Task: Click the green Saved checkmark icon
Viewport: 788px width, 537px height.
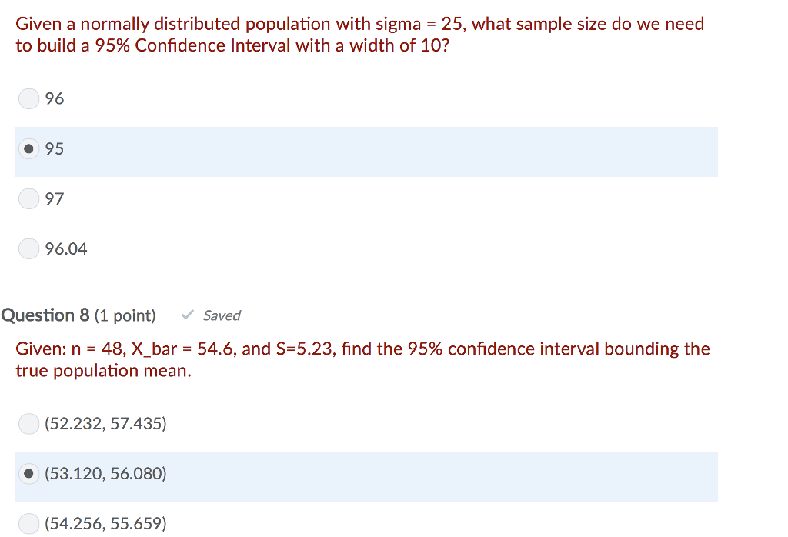Action: (x=186, y=315)
